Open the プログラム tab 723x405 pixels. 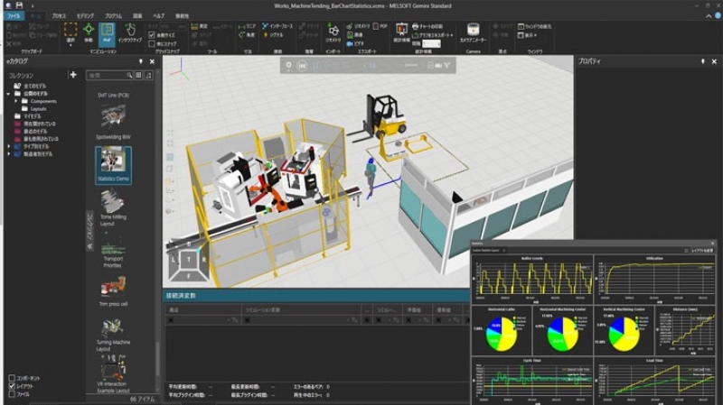[x=114, y=16]
